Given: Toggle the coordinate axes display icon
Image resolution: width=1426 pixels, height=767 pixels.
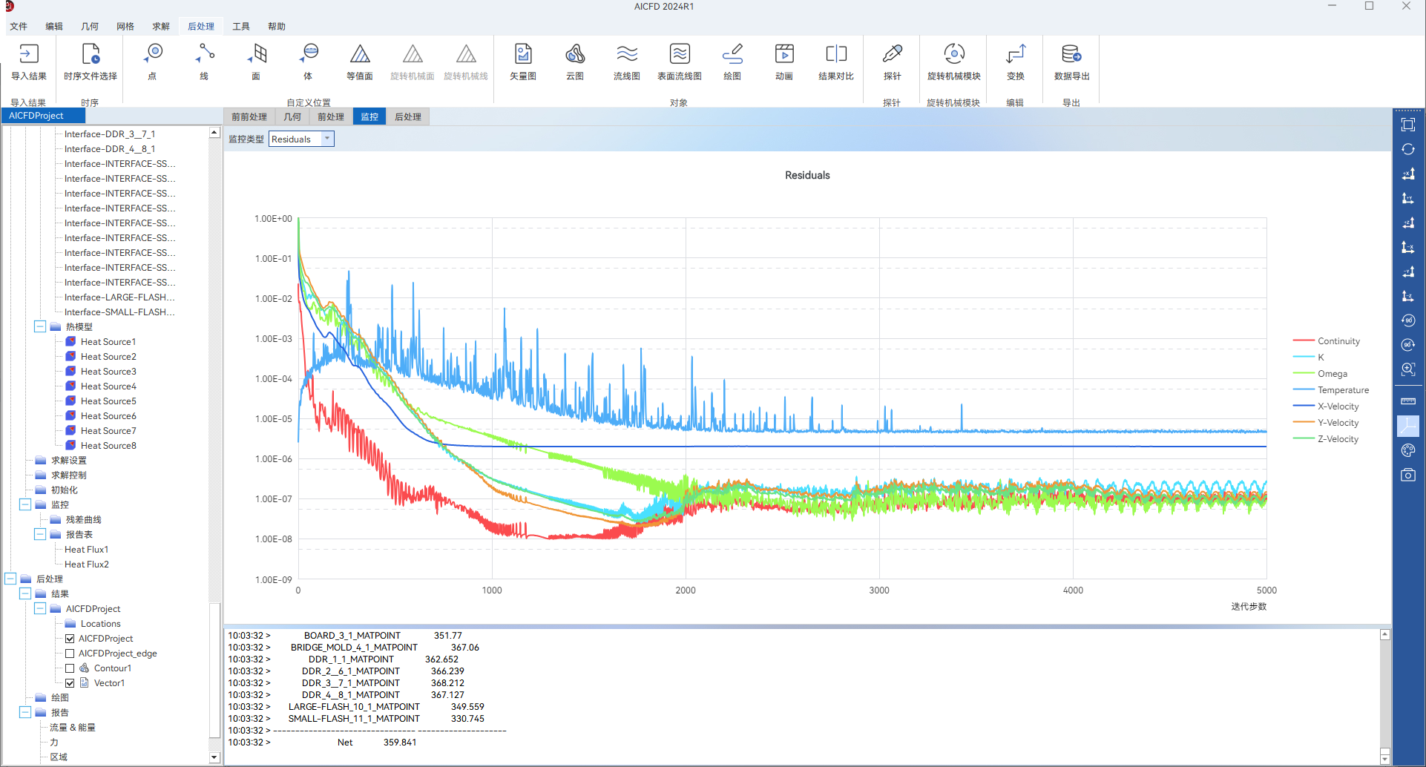Looking at the screenshot, I should pos(1408,426).
